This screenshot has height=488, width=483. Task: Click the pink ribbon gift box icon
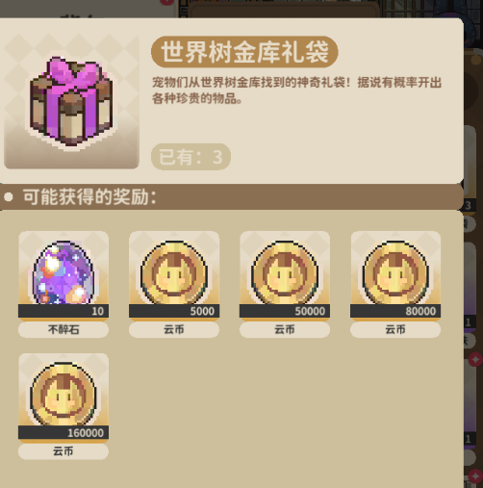[x=71, y=103]
